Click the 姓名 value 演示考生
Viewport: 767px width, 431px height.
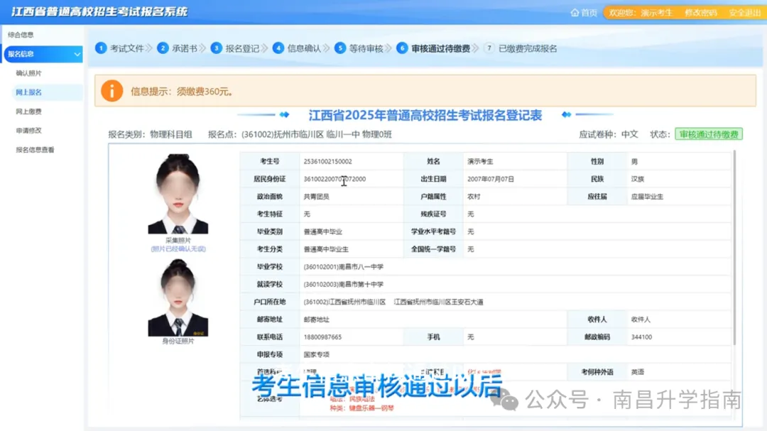480,161
